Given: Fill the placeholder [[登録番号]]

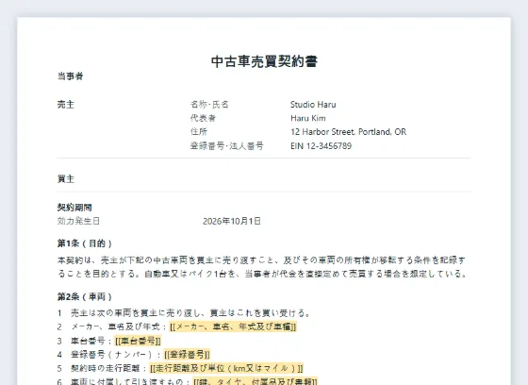Looking at the screenshot, I should pos(187,355).
